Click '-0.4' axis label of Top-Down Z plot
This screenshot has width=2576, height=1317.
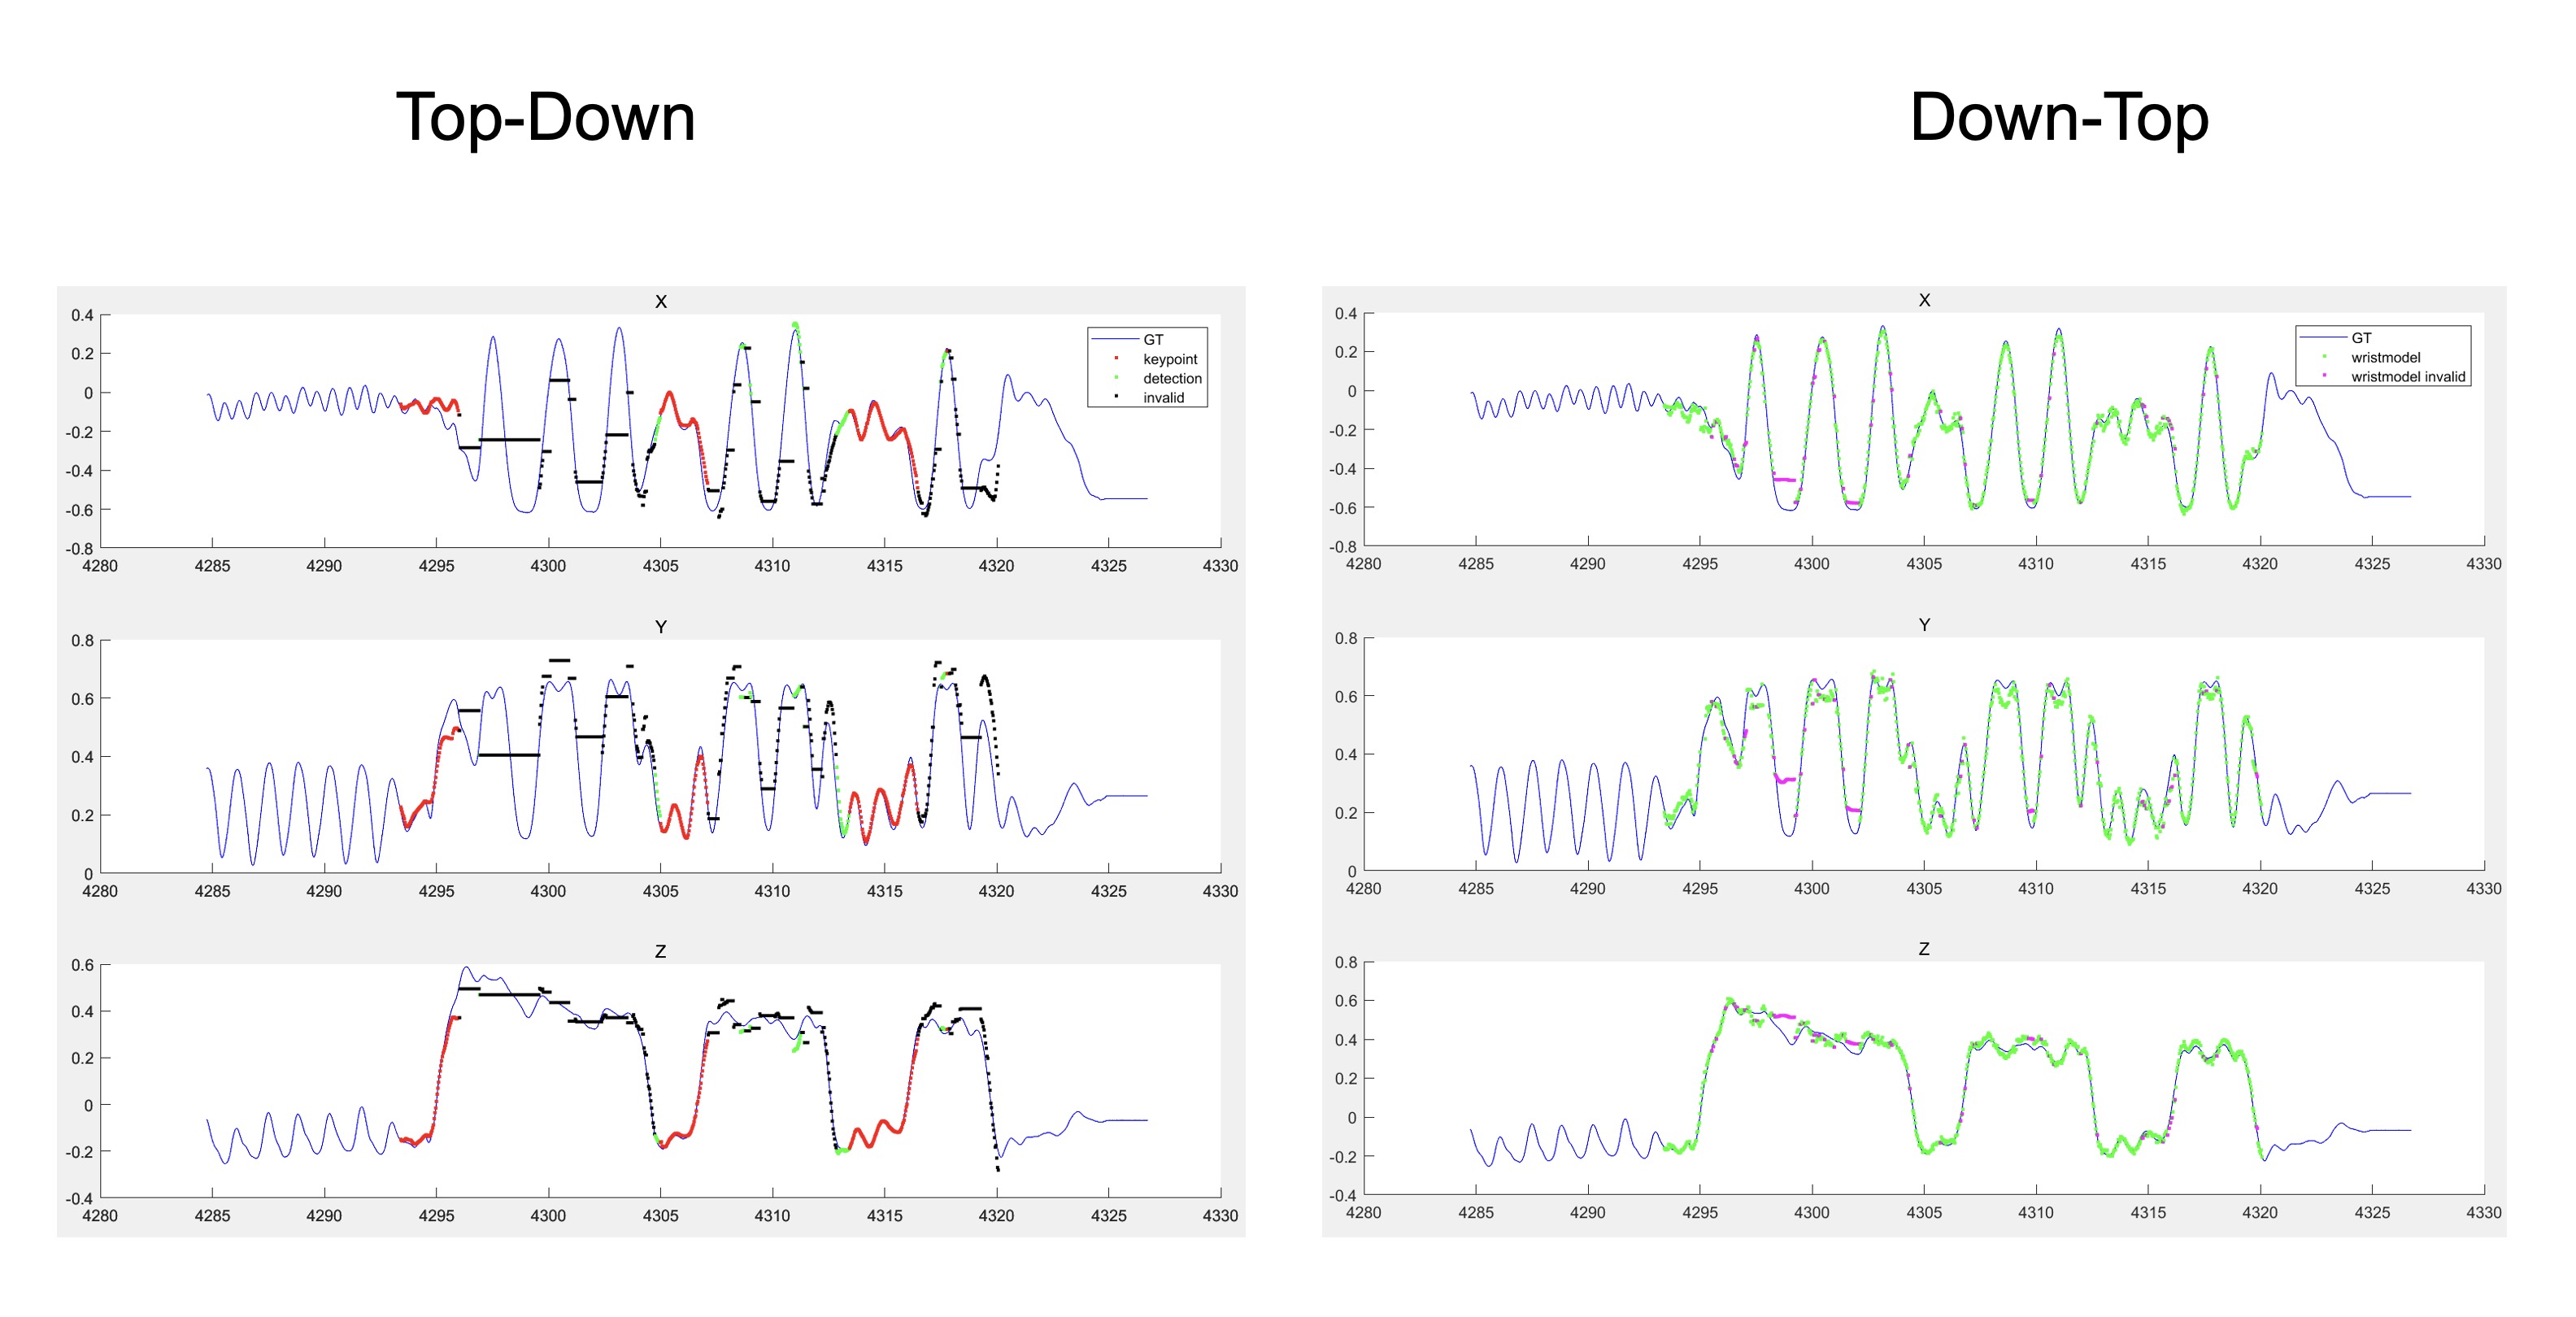80,1198
